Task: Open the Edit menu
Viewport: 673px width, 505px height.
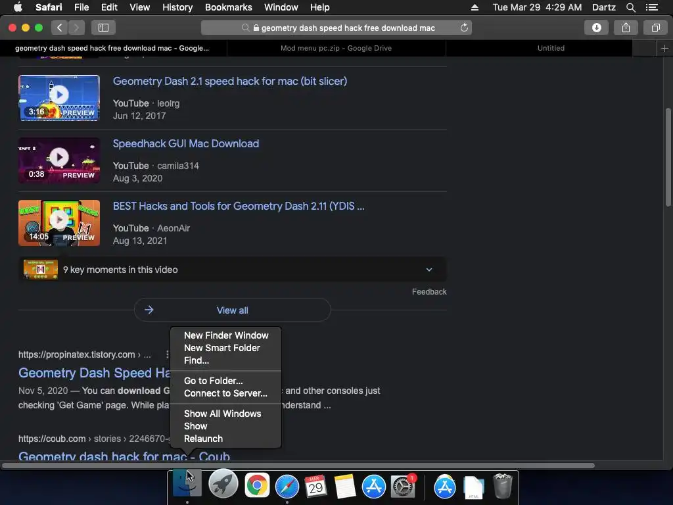Action: click(109, 7)
